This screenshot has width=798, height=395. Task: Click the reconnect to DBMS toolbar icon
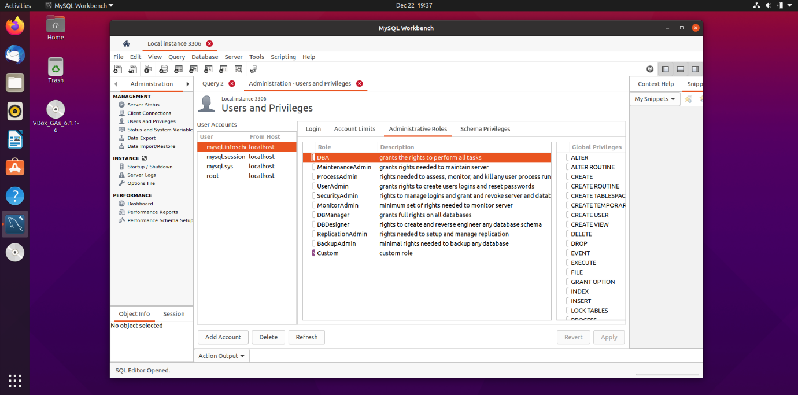click(x=253, y=69)
